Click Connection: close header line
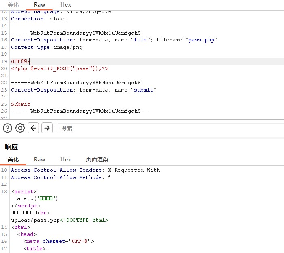 click(x=38, y=19)
